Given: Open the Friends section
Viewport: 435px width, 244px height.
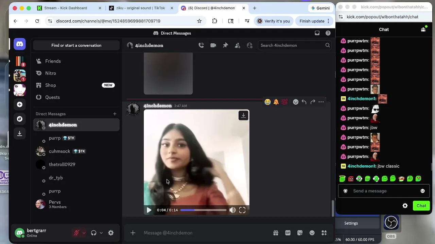Looking at the screenshot, I should point(76,61).
